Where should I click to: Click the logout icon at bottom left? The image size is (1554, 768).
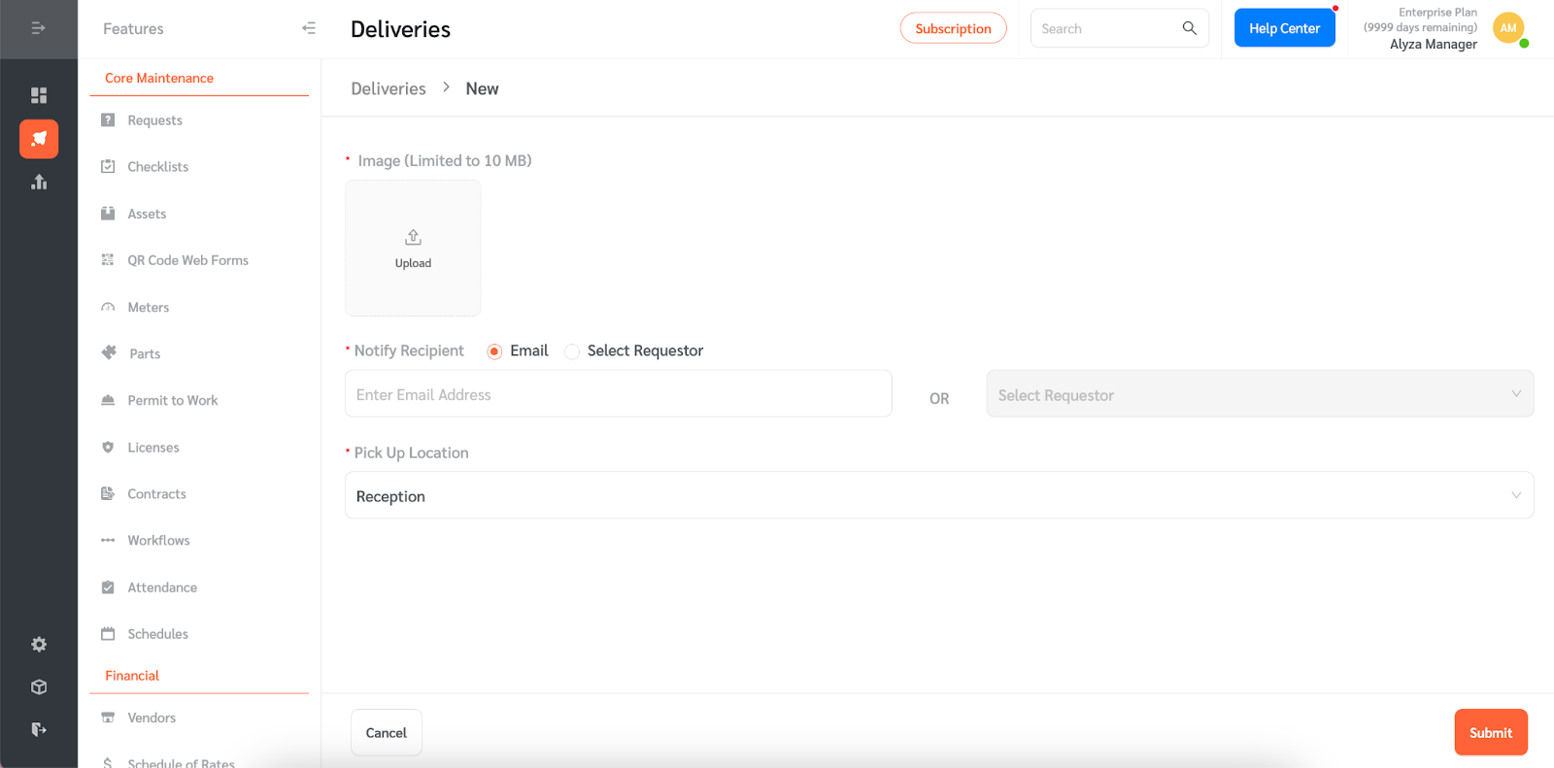pos(39,729)
